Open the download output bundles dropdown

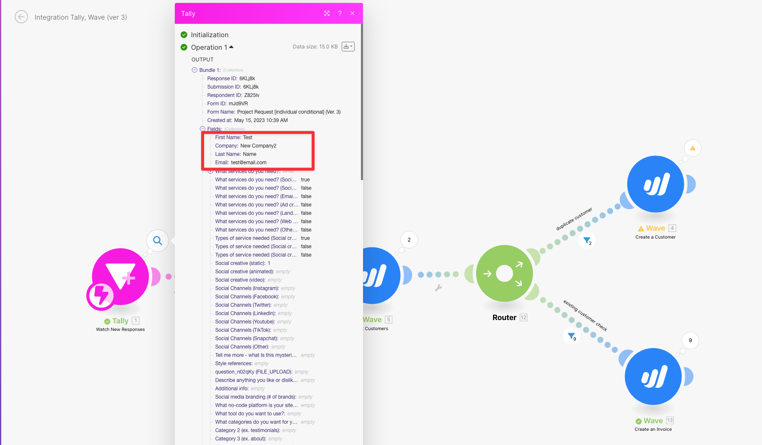tap(348, 46)
